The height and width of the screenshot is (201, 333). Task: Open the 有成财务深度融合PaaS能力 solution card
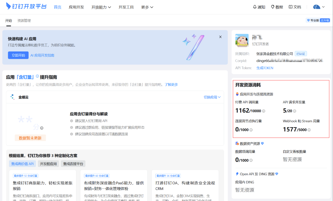114,186
